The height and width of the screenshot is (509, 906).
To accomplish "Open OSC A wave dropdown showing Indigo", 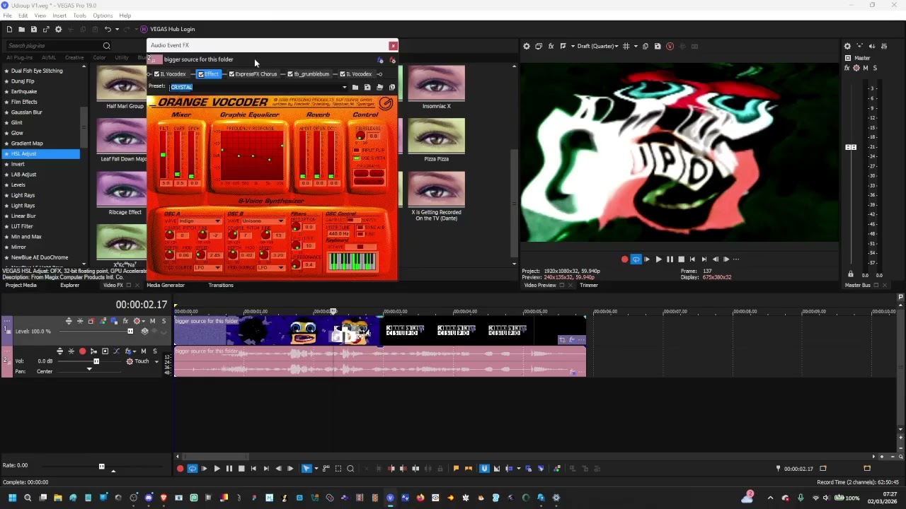I will [217, 221].
